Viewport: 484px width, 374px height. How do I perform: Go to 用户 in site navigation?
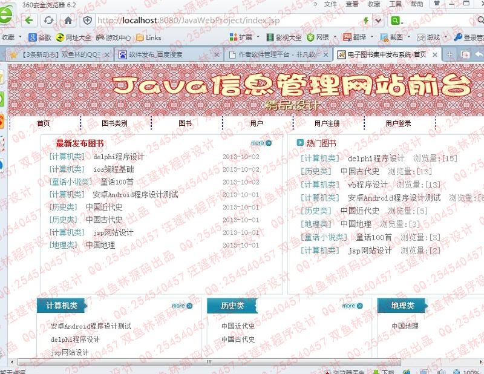click(257, 123)
